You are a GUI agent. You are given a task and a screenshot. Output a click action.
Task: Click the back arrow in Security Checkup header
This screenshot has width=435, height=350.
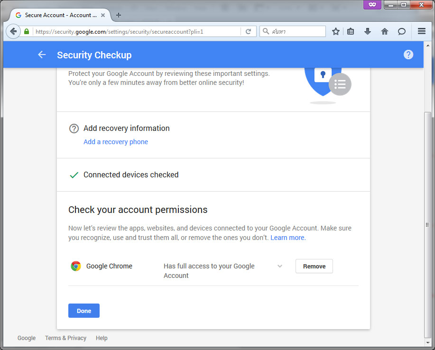42,55
